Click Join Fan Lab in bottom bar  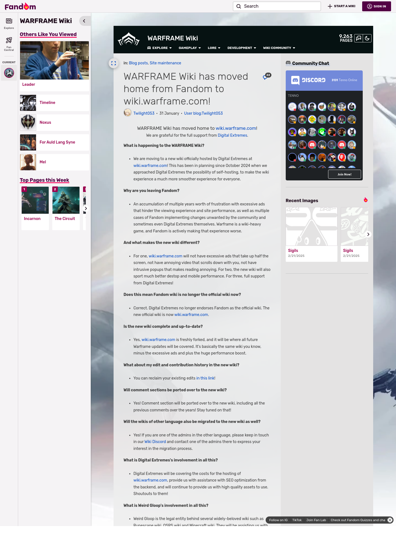(316, 520)
